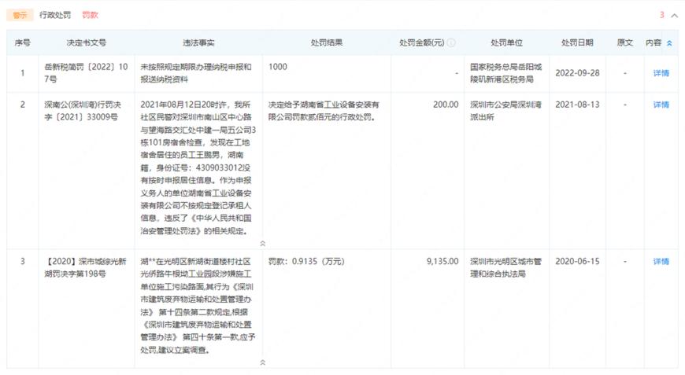Click the 原文 column header
The width and height of the screenshot is (685, 375).
624,42
